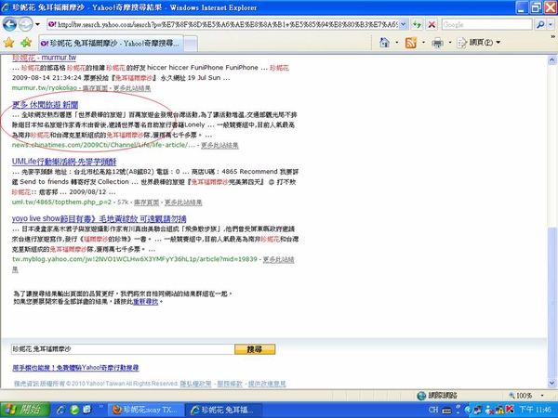Switch to Firefox 珍妮花 taskbar window
This screenshot has height=418, width=558.
click(146, 410)
